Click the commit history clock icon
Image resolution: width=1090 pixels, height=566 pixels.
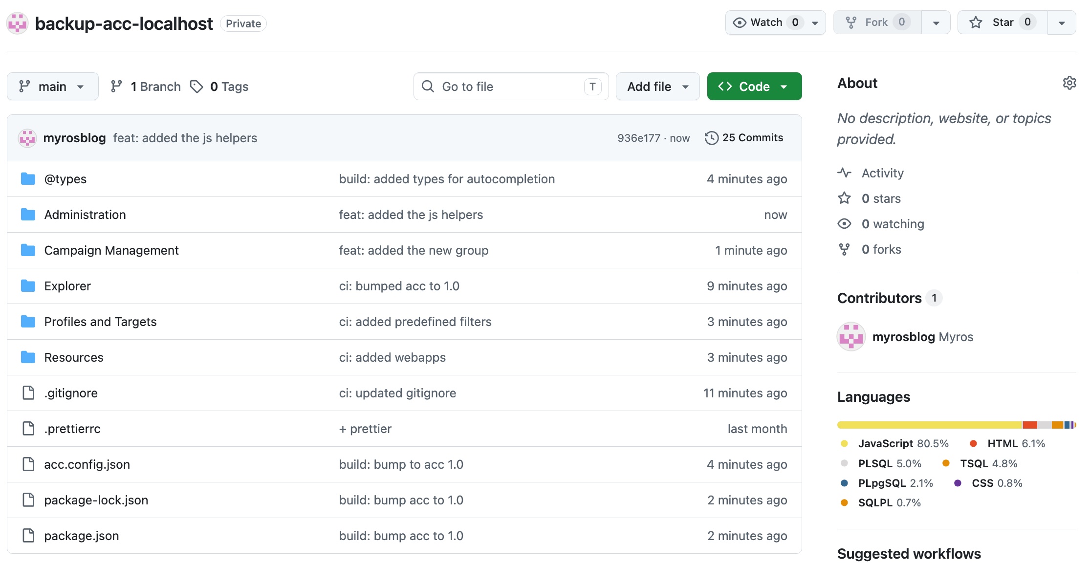711,138
